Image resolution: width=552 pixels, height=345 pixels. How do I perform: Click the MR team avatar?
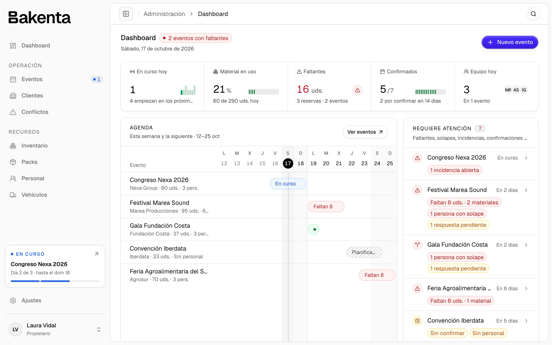pyautogui.click(x=508, y=90)
